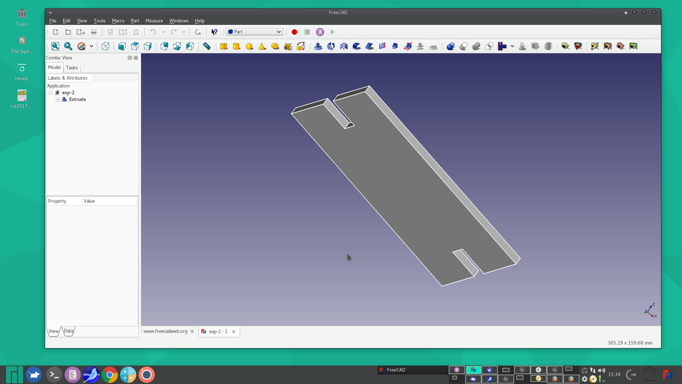Open the create primitives dialog icon

pyautogui.click(x=288, y=46)
